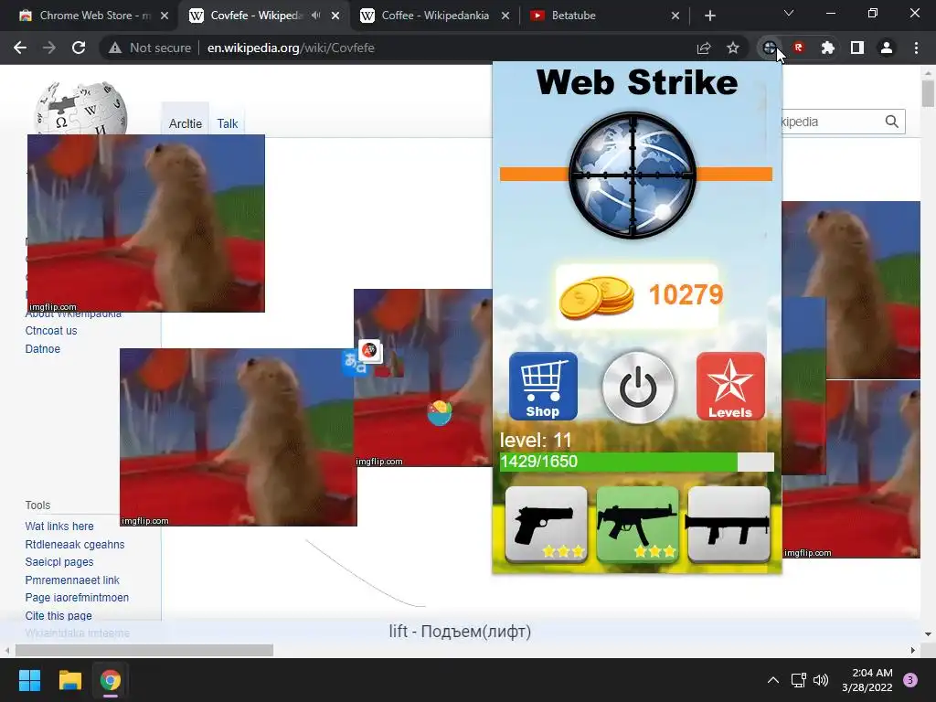Click the red R extension icon

click(x=799, y=48)
